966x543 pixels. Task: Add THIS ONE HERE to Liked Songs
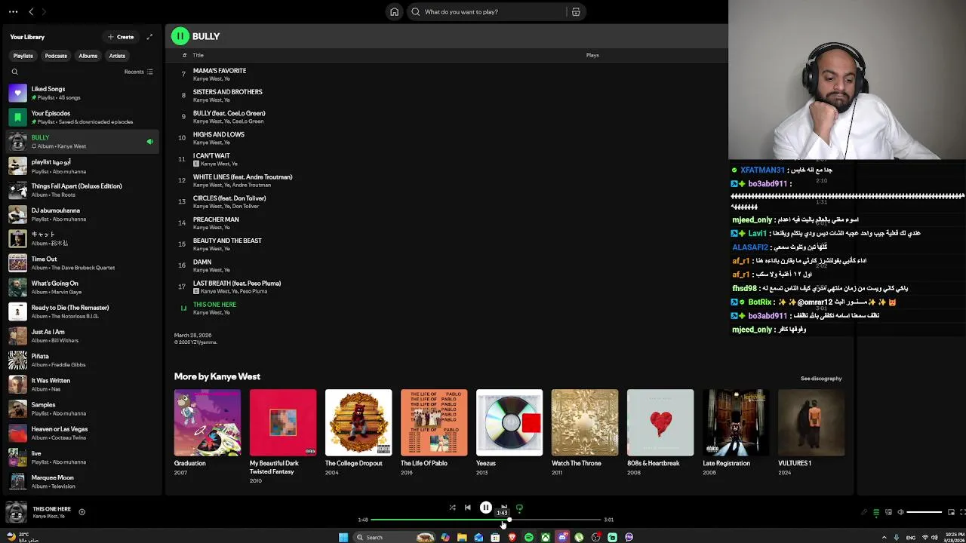(82, 512)
